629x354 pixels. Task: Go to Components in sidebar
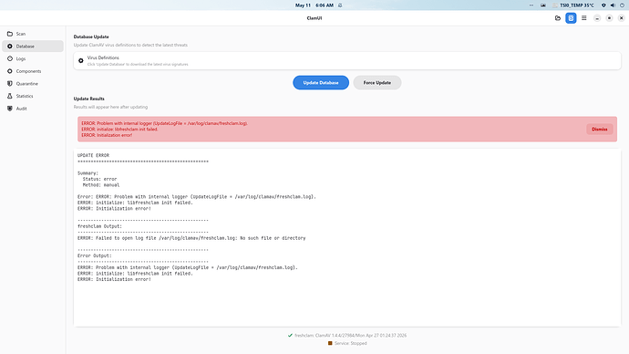click(x=33, y=71)
